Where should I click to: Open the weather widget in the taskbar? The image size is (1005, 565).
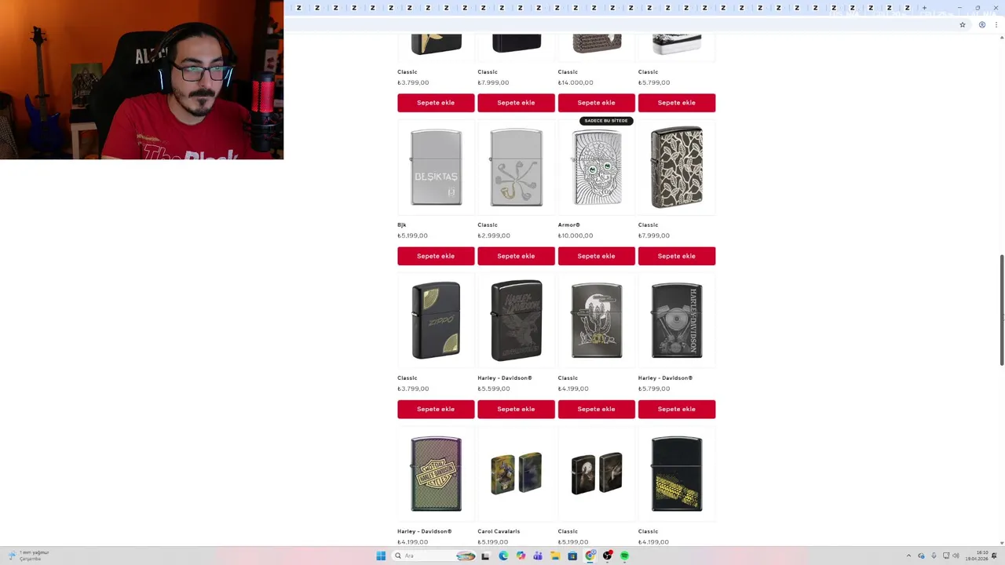point(28,556)
